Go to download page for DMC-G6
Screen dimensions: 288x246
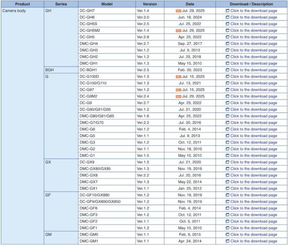(253, 129)
